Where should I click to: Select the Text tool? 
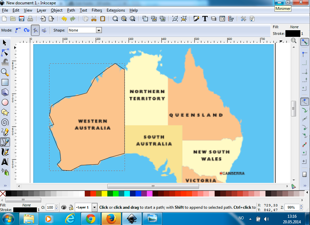[5, 162]
